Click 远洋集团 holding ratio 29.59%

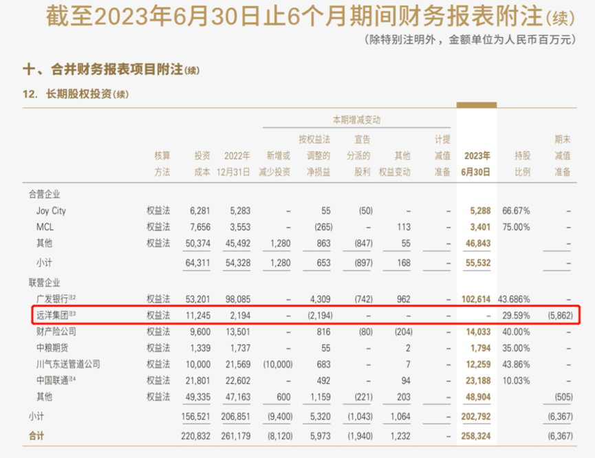point(516,316)
